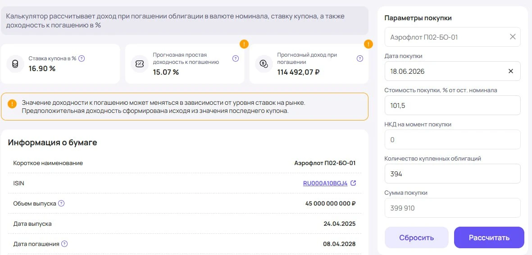
Task: Clear the Аэрофлот П02-БО-01 bond selection
Action: click(513, 37)
